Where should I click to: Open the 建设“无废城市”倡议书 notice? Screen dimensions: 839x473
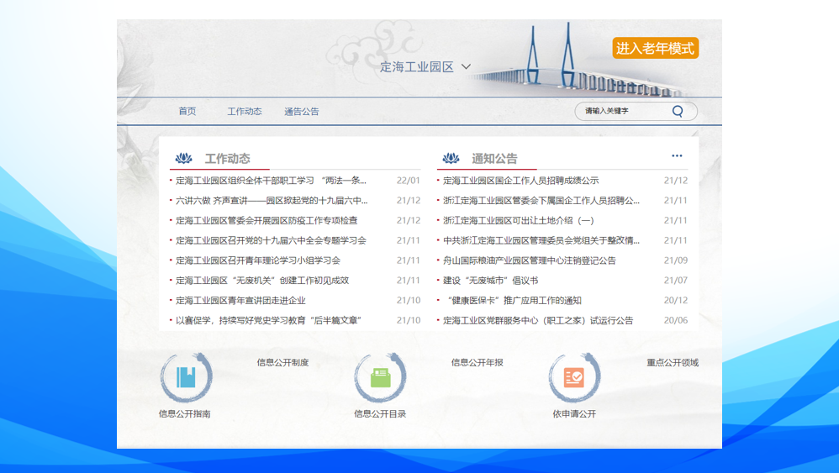tap(490, 281)
